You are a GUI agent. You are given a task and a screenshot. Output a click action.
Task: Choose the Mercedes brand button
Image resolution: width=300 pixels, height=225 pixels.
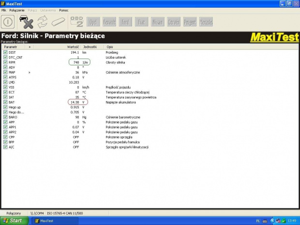click(x=206, y=22)
